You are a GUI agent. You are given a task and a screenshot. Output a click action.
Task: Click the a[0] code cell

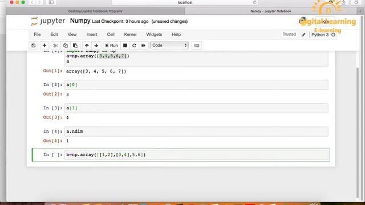[x=196, y=85]
